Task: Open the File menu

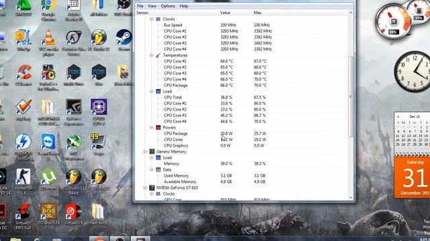Action: 140,6
